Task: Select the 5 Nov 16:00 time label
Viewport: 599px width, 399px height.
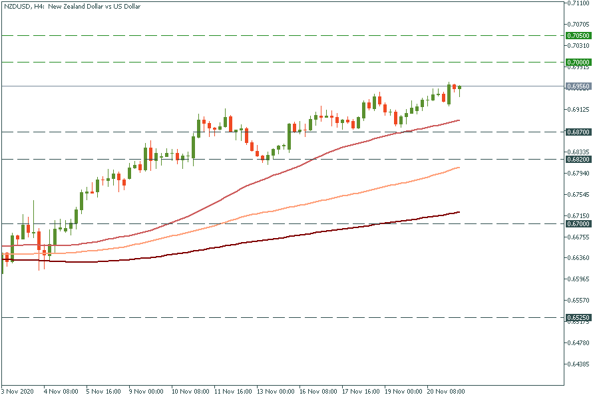Action: 104,392
